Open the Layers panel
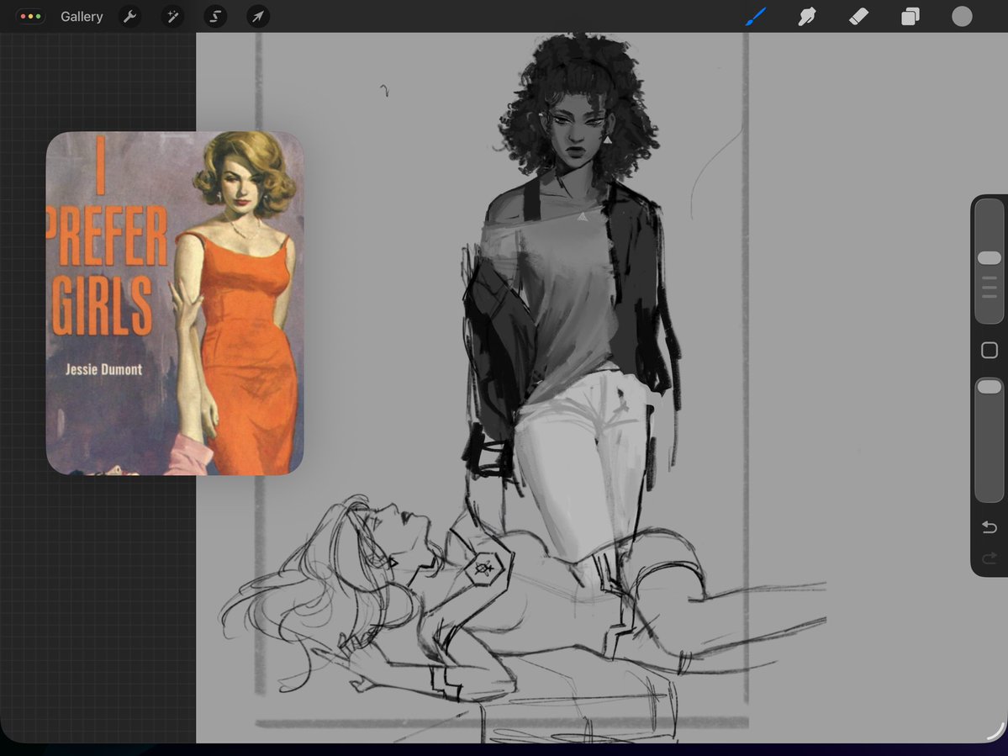The height and width of the screenshot is (756, 1008). (x=910, y=17)
